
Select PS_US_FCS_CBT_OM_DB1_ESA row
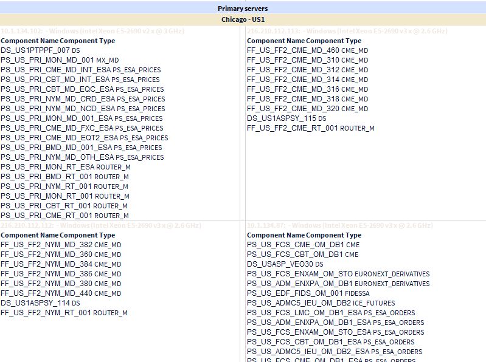[330, 342]
